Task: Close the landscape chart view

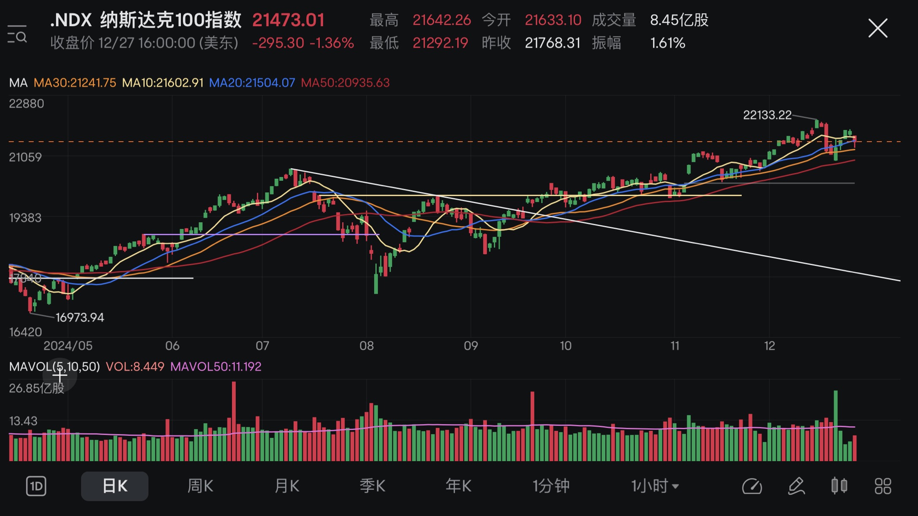Action: pos(877,28)
